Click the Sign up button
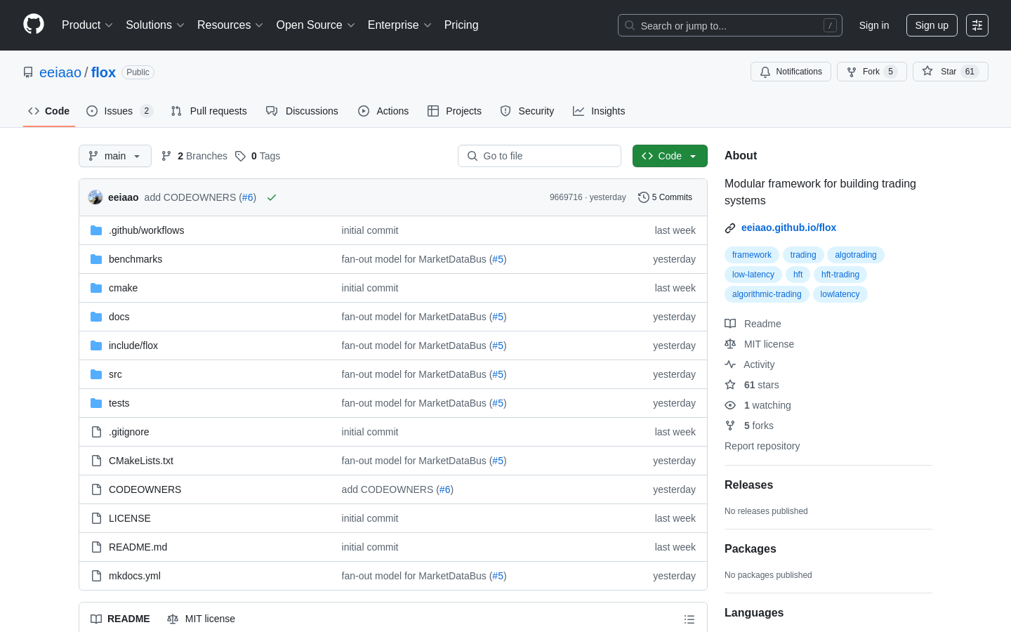The height and width of the screenshot is (632, 1011). [932, 25]
